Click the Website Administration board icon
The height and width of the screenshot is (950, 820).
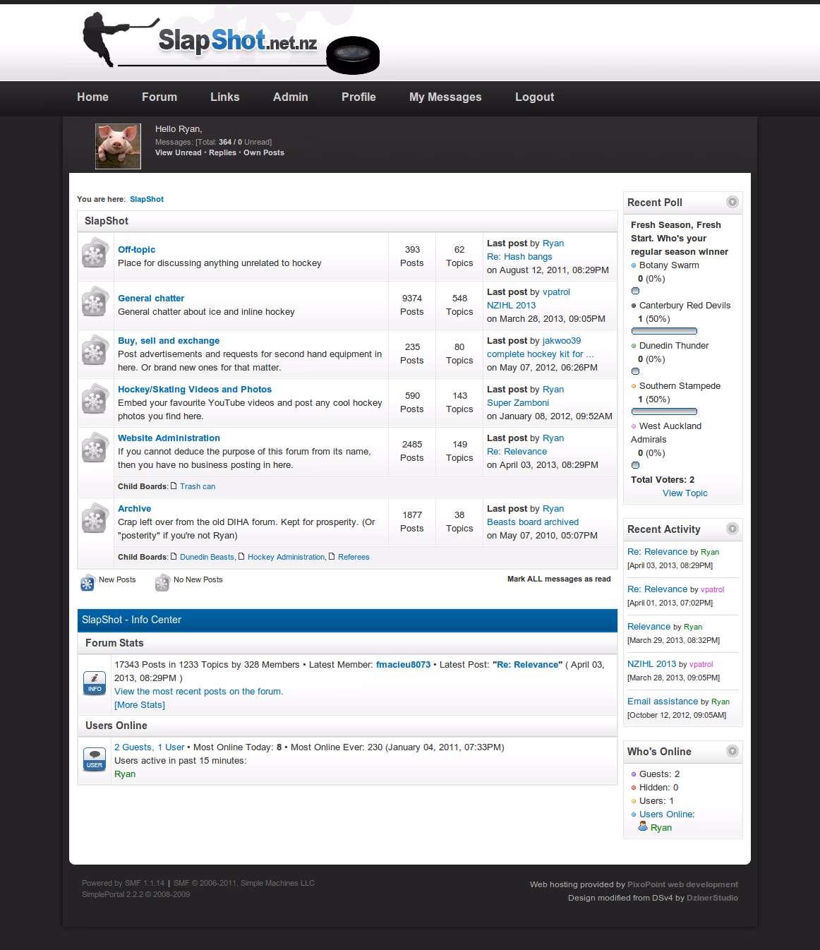pos(95,449)
